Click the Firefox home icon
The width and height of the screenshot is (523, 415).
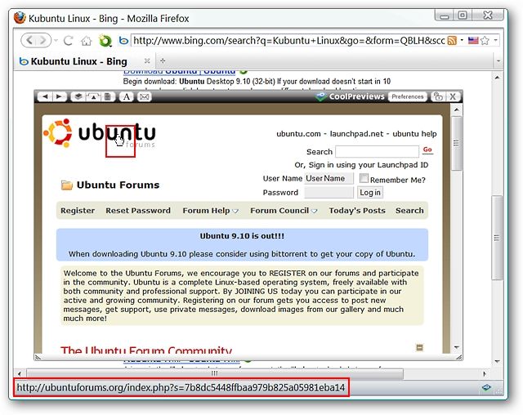pos(86,41)
